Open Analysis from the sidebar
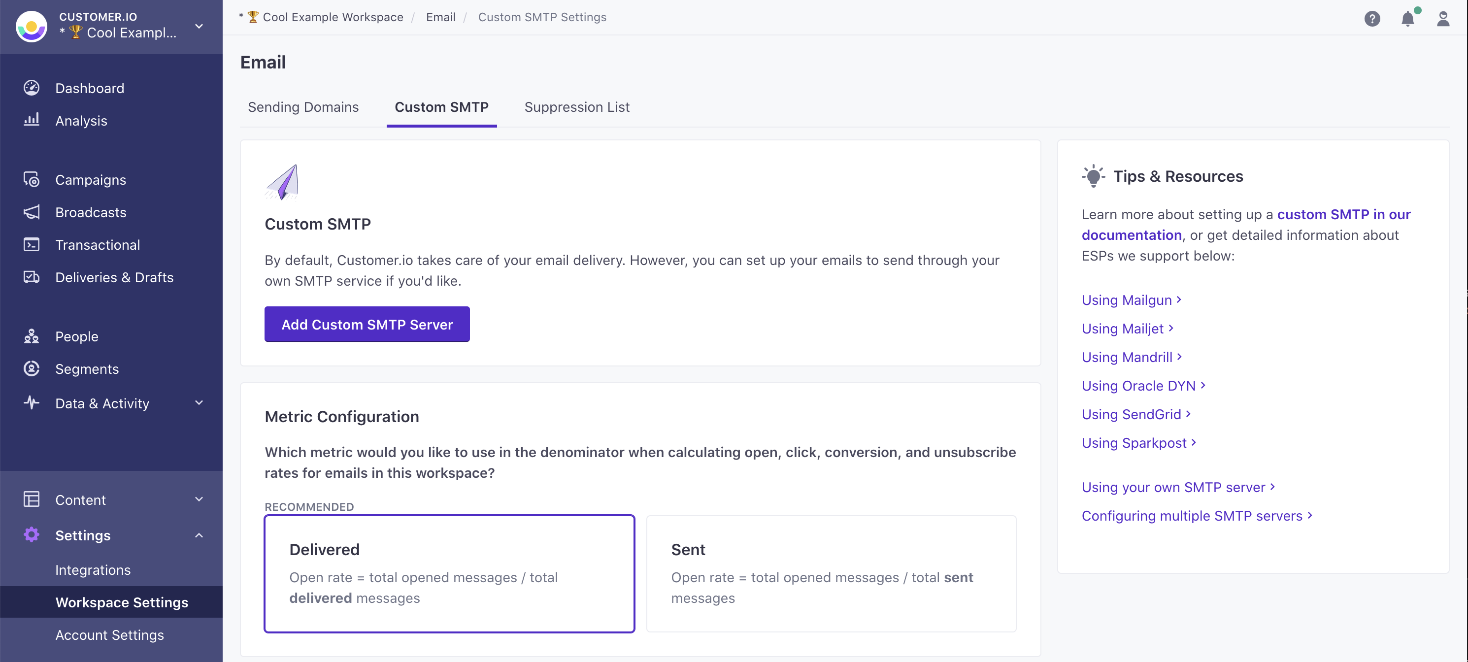 [x=81, y=121]
